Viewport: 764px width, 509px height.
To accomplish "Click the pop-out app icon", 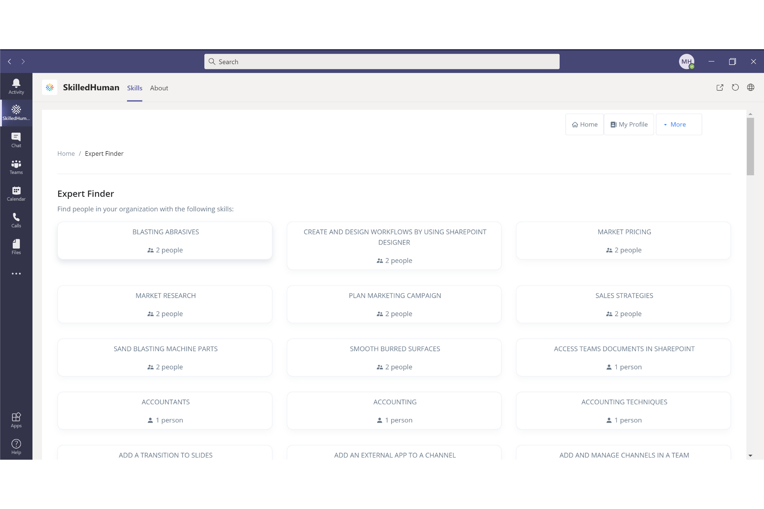I will point(720,88).
